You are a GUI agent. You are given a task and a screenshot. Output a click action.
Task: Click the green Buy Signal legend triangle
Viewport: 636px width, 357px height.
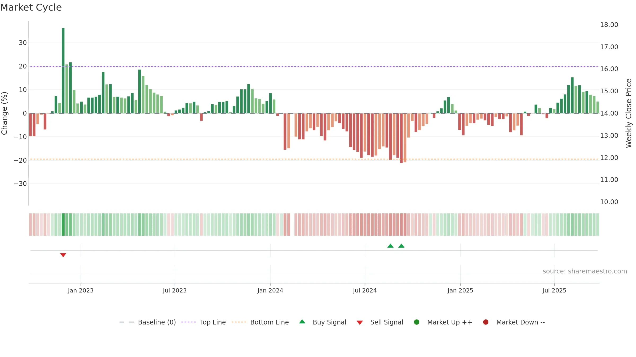[x=302, y=322]
